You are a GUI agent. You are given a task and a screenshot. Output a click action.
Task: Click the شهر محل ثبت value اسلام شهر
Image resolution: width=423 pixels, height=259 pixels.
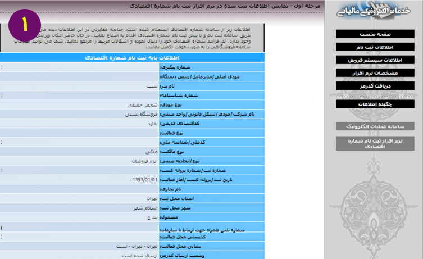[x=145, y=208]
